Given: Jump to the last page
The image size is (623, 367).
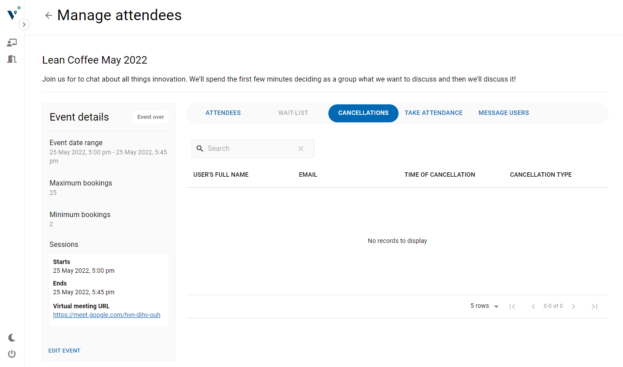Looking at the screenshot, I should 595,306.
